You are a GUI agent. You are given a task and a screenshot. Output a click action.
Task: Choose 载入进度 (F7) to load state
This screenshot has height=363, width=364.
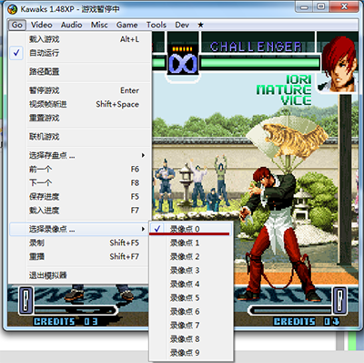tap(80, 210)
